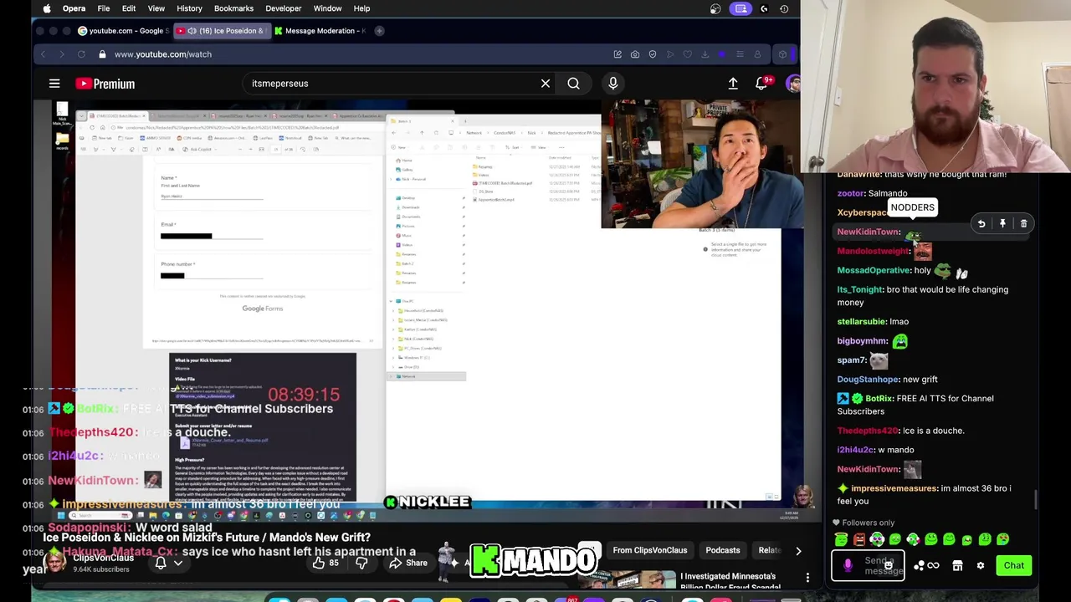Insert the crying emote at row end
This screenshot has height=602, width=1071.
click(1003, 539)
